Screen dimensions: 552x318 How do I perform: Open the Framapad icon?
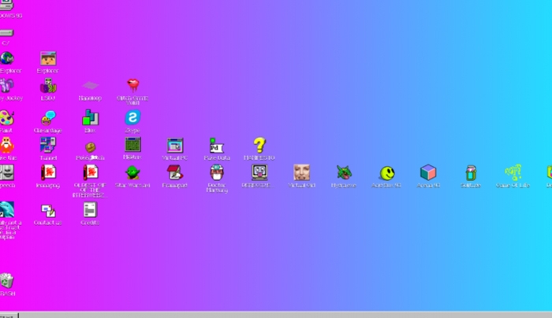[175, 172]
